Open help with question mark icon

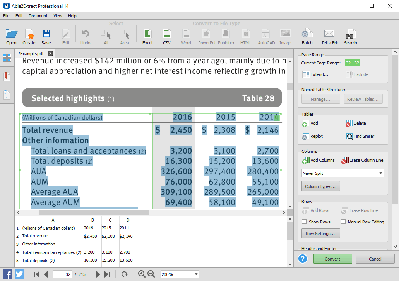click(303, 259)
